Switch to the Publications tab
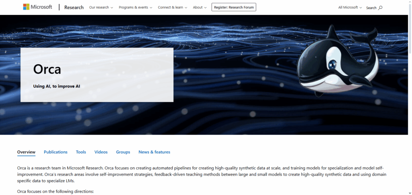412x195 pixels. coord(56,152)
